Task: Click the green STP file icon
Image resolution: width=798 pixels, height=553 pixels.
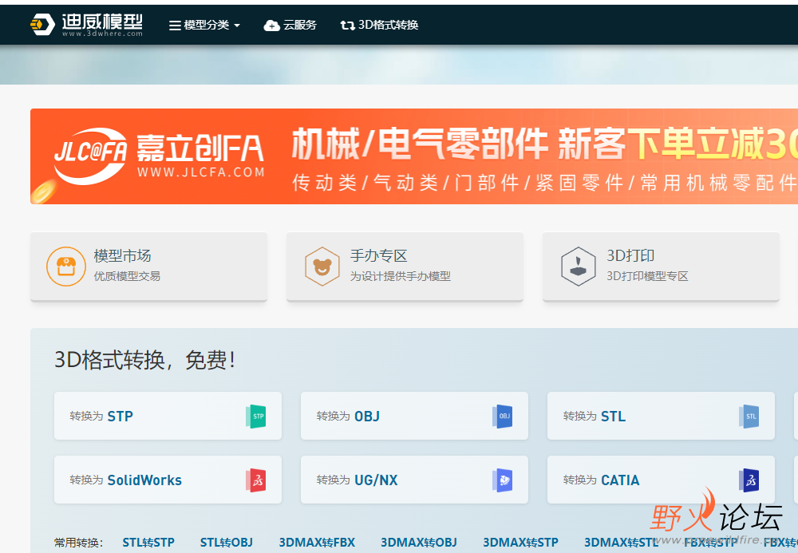Action: click(256, 417)
